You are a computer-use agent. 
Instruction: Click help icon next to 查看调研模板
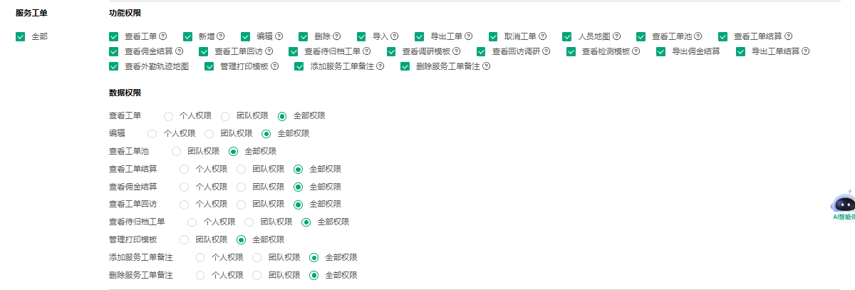pyautogui.click(x=456, y=51)
